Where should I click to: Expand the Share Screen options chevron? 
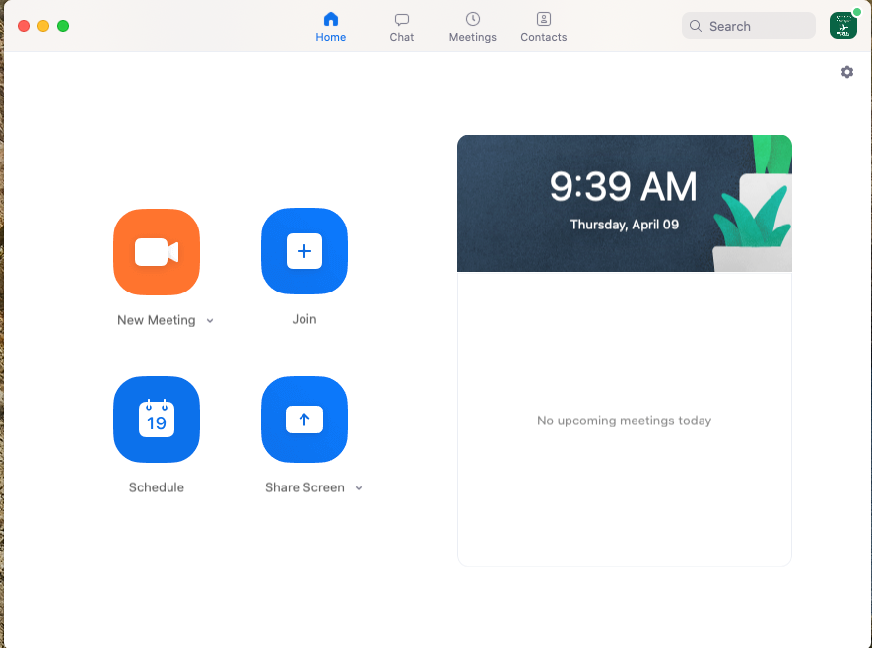click(x=359, y=488)
